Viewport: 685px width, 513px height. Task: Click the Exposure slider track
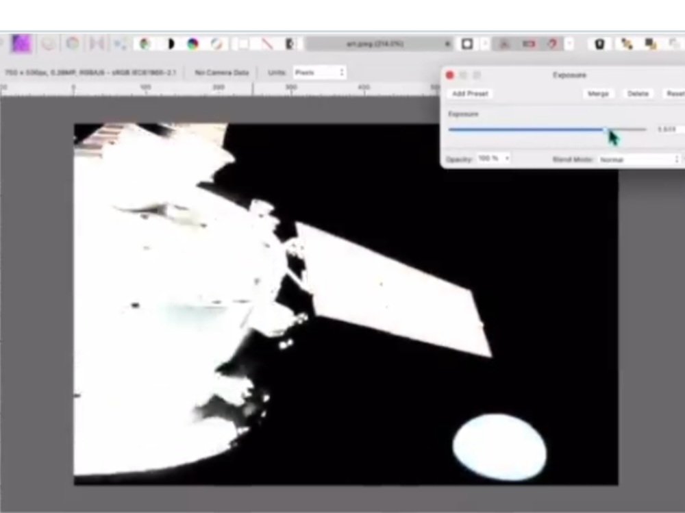click(527, 129)
